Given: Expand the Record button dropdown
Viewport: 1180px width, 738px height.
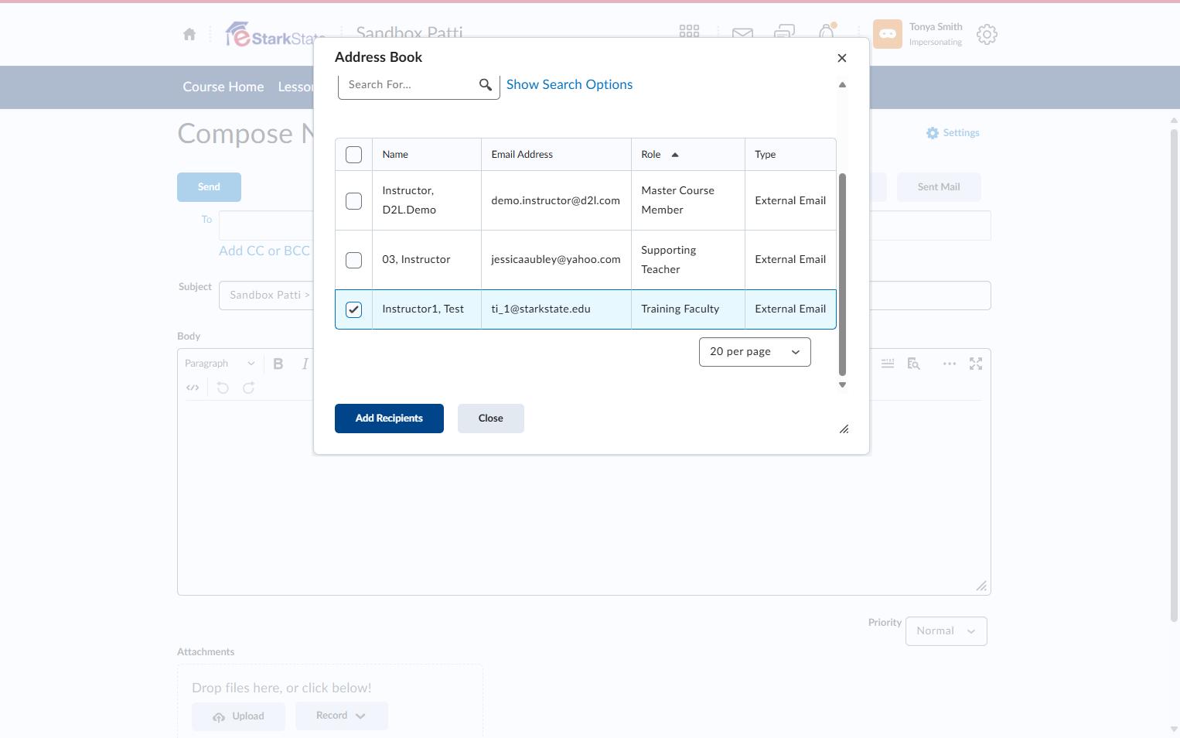Looking at the screenshot, I should (x=341, y=716).
